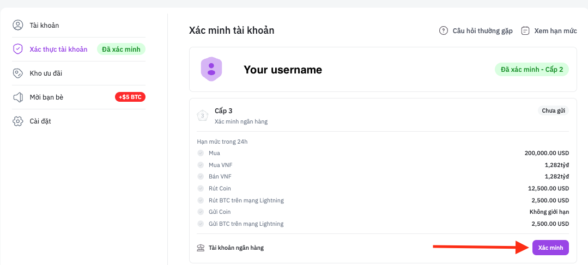Click the check circle next to Mua
Screen dimensions: 588x265
pyautogui.click(x=201, y=153)
